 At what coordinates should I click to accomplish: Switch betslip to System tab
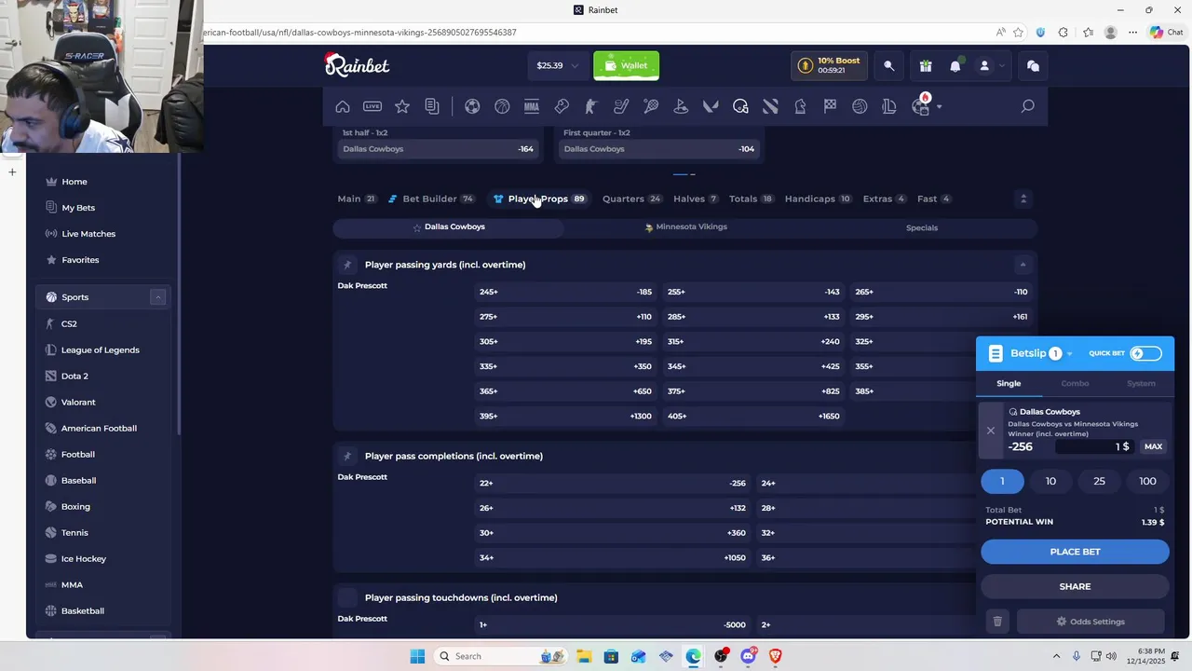pos(1141,383)
